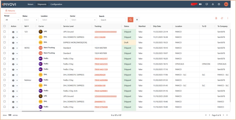The width and height of the screenshot is (236, 120).
Task: Check the OTMCAUS location row
Action: (5, 64)
